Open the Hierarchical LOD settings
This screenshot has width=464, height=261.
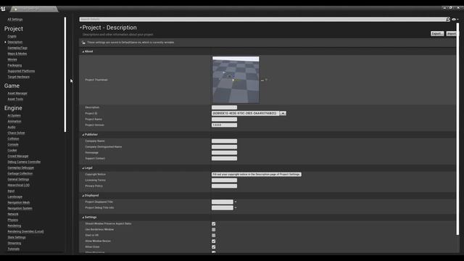click(x=19, y=186)
